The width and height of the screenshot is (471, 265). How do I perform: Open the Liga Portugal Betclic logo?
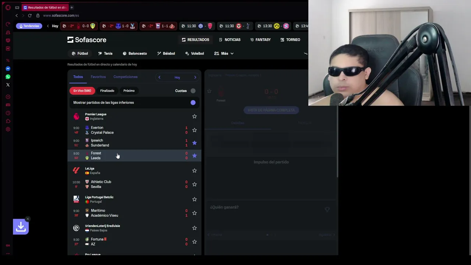76,199
